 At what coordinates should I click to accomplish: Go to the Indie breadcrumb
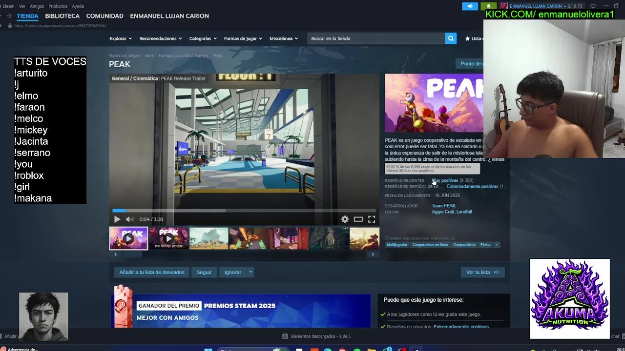pos(149,56)
